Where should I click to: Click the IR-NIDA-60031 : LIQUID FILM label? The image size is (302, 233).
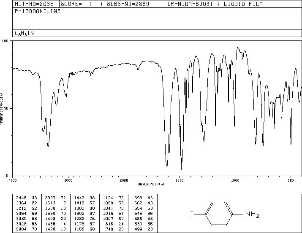pyautogui.click(x=215, y=4)
